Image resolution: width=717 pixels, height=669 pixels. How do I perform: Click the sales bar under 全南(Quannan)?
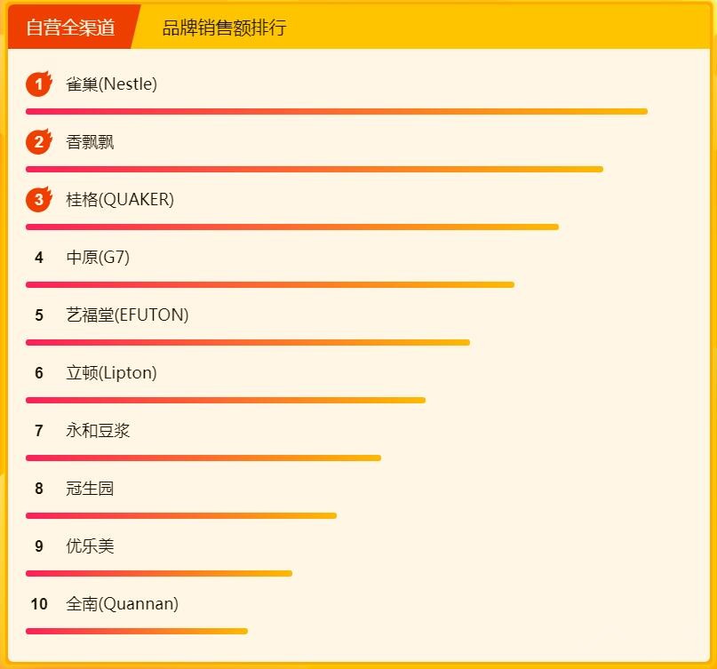(137, 631)
